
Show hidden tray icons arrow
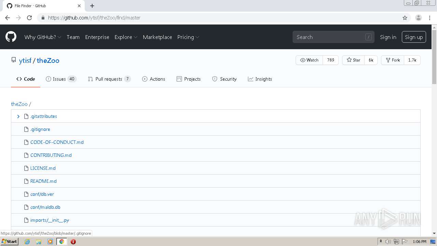pos(381,242)
